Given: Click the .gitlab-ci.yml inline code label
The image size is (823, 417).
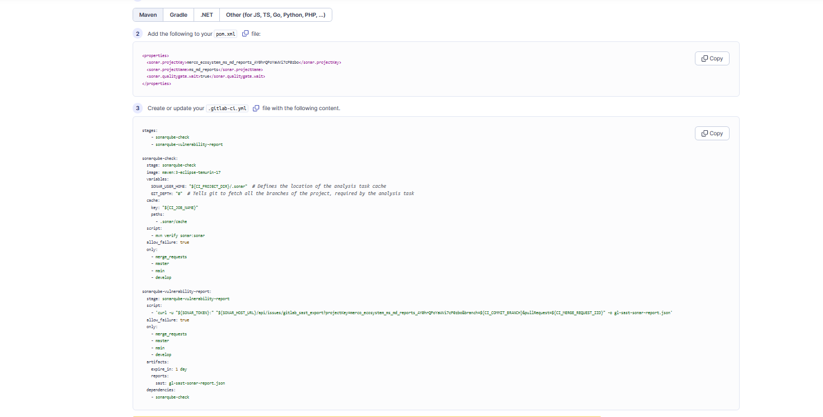Looking at the screenshot, I should (227, 108).
